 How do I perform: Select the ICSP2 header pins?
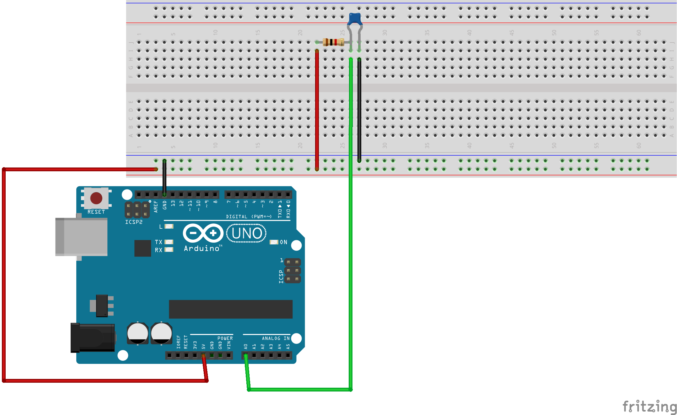click(x=137, y=210)
